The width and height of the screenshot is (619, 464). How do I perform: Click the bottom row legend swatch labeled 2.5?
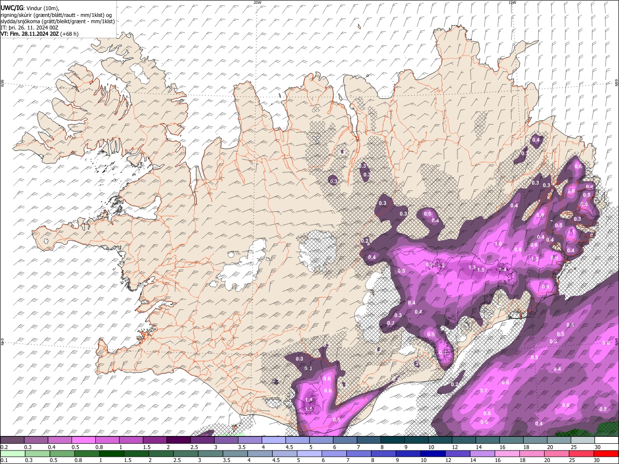coord(186,453)
